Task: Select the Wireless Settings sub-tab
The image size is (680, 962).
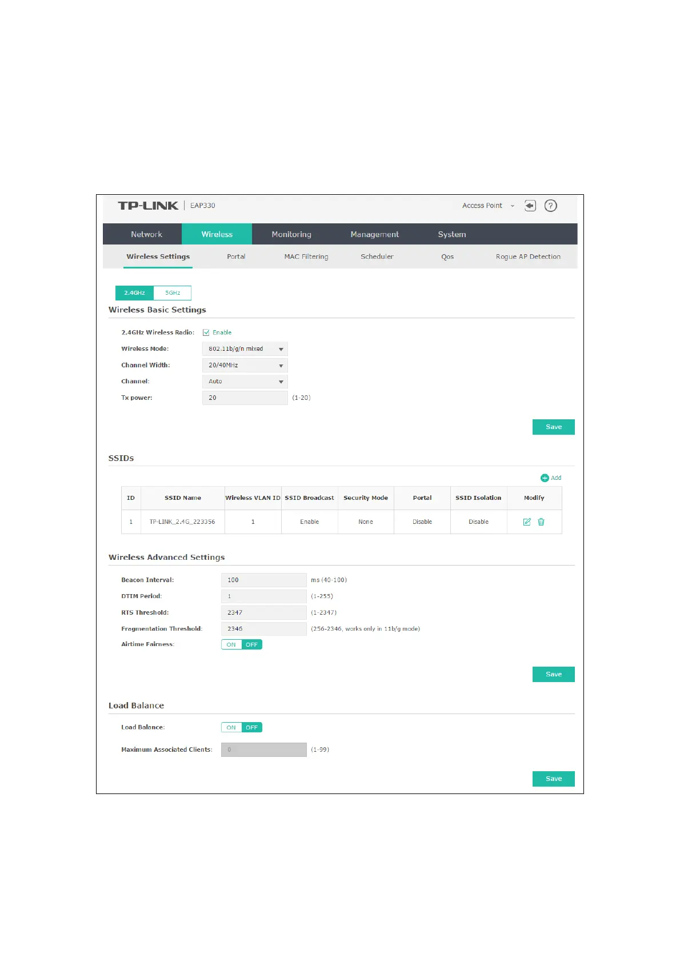Action: 158,256
